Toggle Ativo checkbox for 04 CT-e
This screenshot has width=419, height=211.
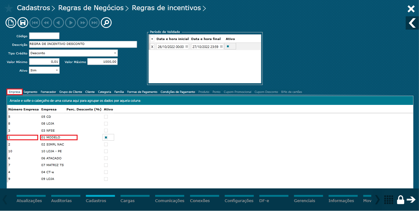(x=106, y=172)
